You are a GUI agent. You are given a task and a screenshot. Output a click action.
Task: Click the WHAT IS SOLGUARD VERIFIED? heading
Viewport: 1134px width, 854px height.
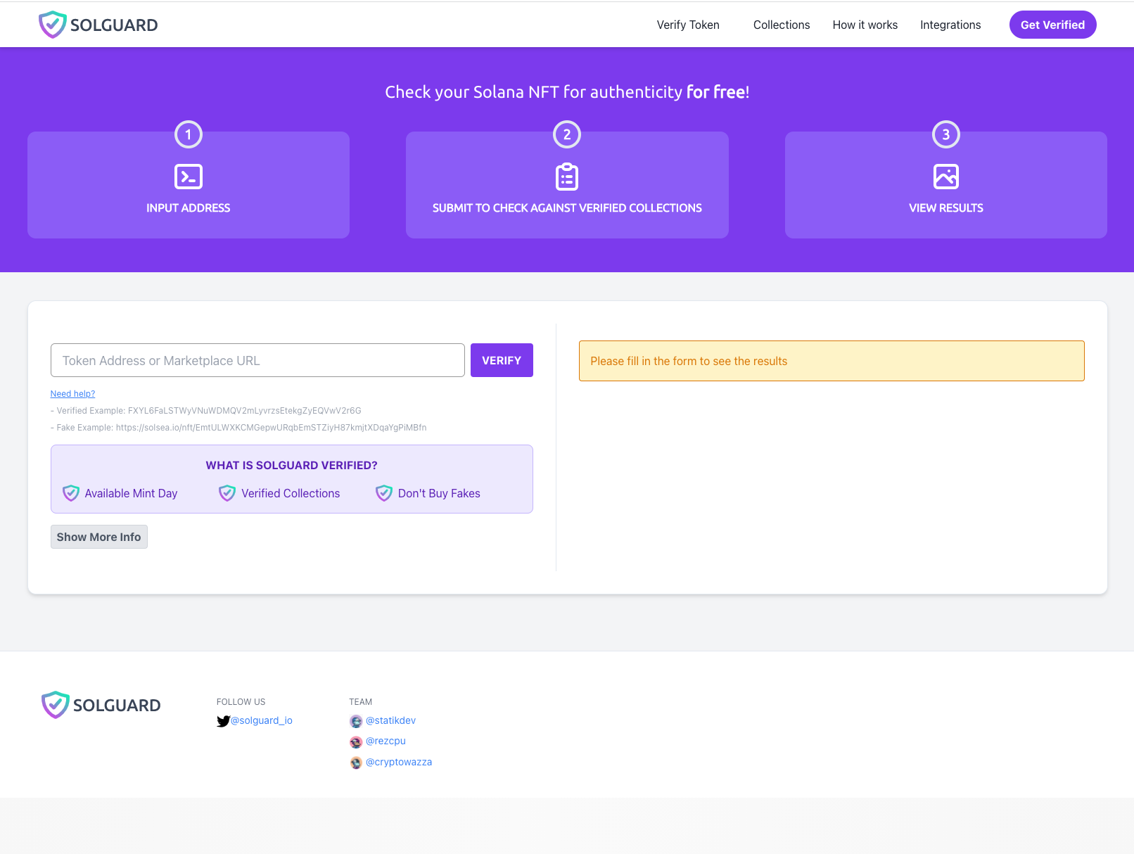(292, 466)
